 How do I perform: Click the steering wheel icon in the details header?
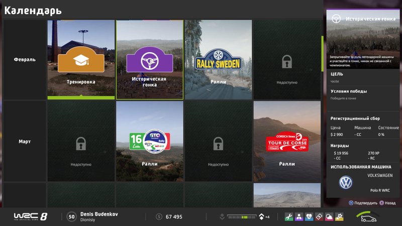(336, 19)
